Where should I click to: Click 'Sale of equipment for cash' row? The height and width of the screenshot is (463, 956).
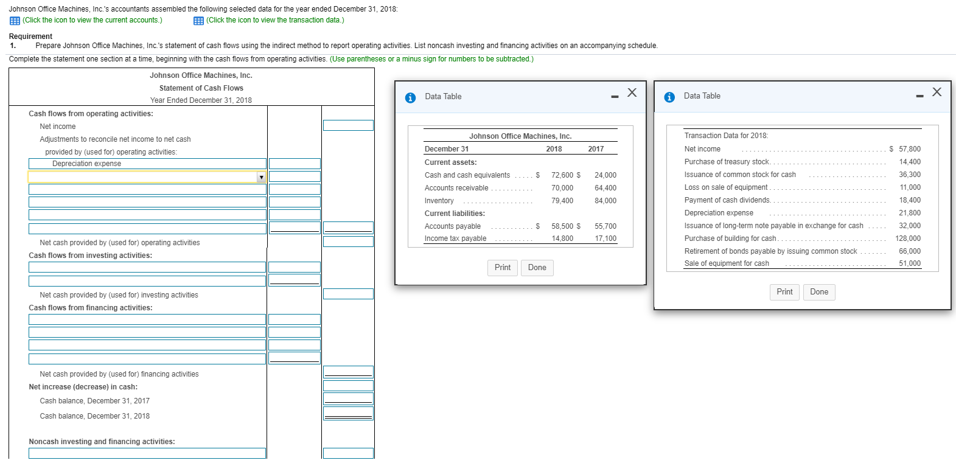(802, 263)
